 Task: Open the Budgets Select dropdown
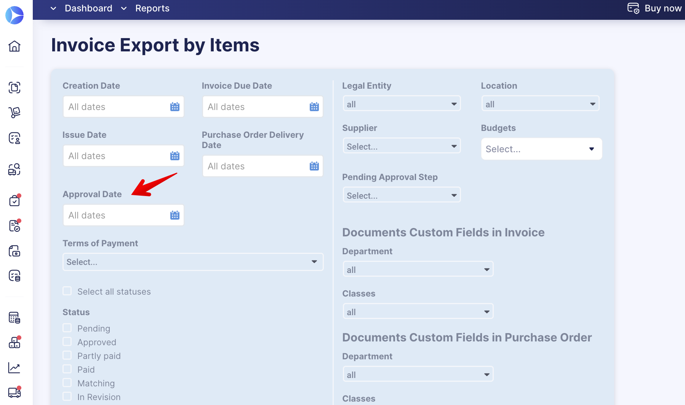pyautogui.click(x=541, y=149)
